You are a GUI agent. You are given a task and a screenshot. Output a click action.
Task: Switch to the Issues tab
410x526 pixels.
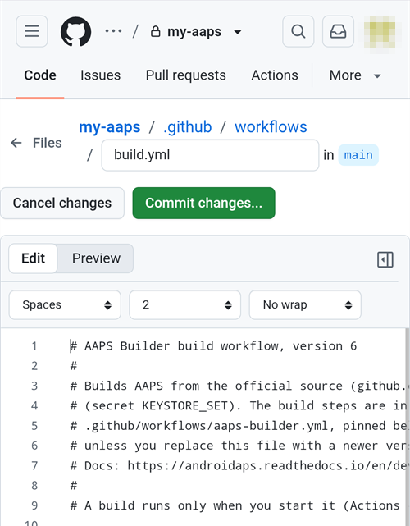point(100,75)
